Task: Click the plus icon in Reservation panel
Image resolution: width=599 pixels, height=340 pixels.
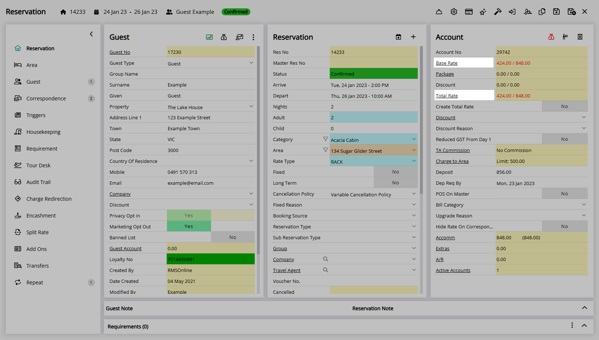Action: tap(413, 37)
